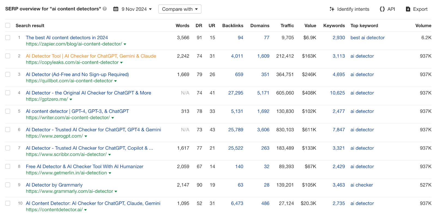Click the Export download icon
436x215 pixels.
click(408, 9)
